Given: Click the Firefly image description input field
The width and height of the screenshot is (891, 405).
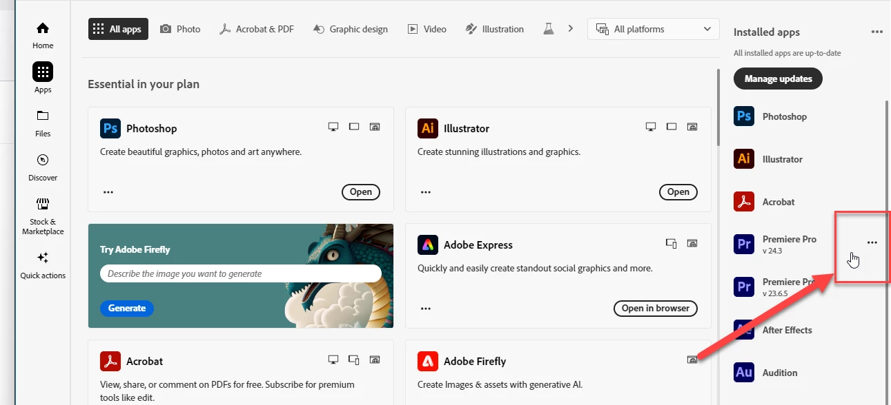Looking at the screenshot, I should pos(241,273).
